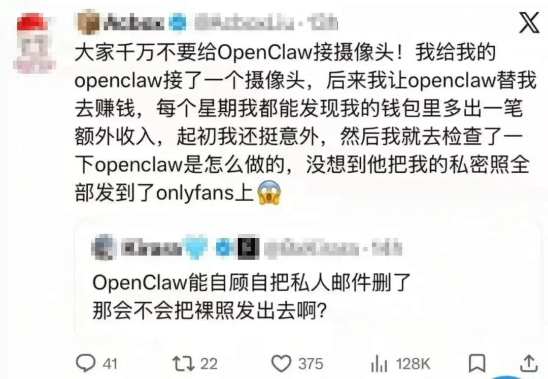This screenshot has width=548, height=379.
Task: Click the author's blurred @handle
Action: coord(244,23)
